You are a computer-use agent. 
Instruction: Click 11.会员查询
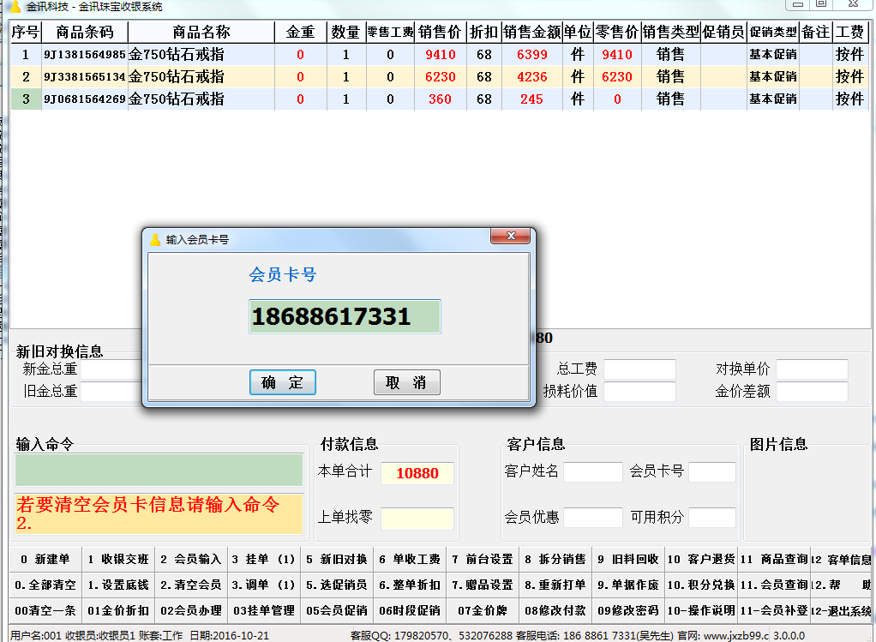coord(774,585)
